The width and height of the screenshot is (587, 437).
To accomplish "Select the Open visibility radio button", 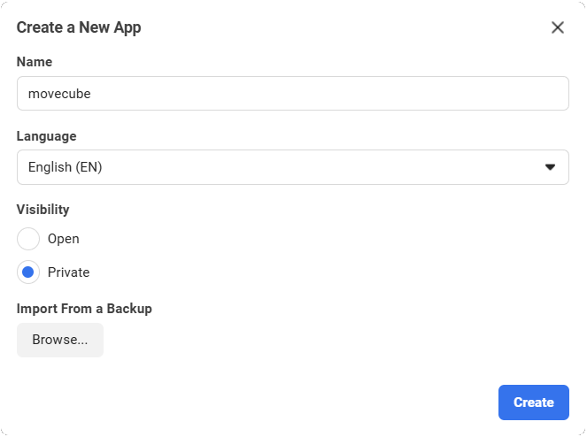I will pyautogui.click(x=28, y=239).
